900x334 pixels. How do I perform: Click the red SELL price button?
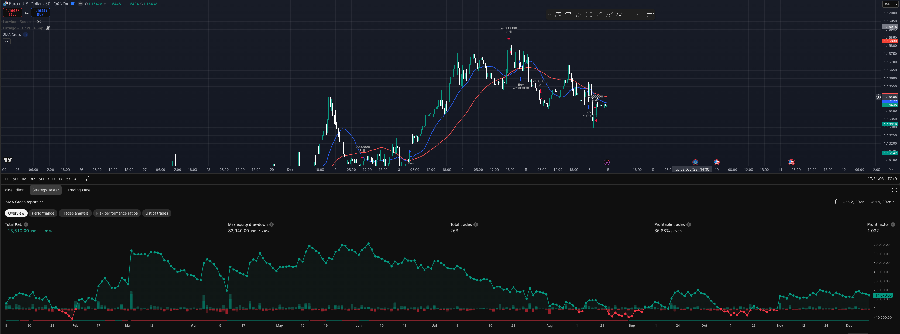[12, 13]
